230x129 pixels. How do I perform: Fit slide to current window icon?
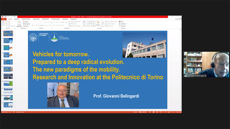(x=181, y=112)
